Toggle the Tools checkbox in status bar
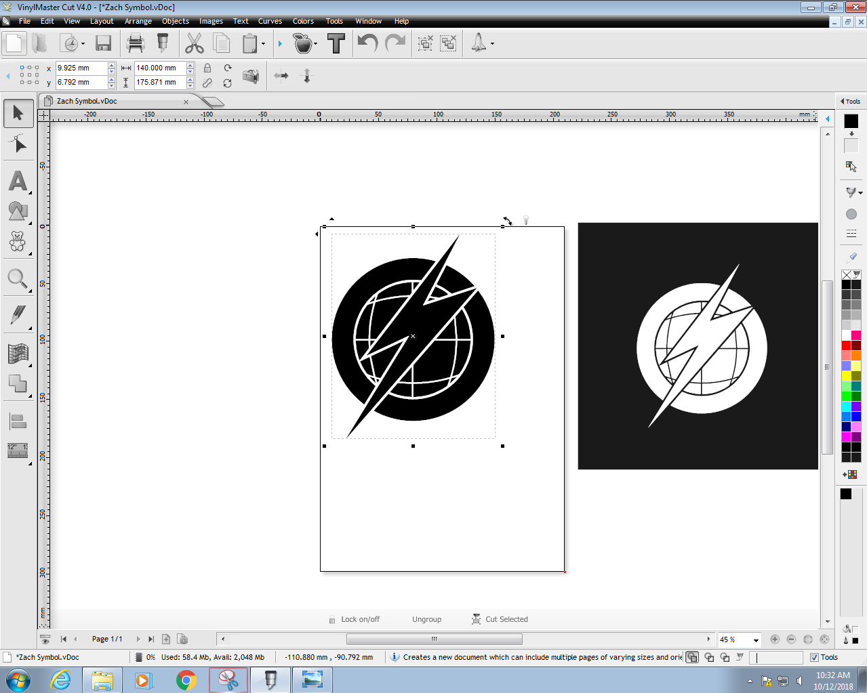This screenshot has width=867, height=693. tap(815, 657)
